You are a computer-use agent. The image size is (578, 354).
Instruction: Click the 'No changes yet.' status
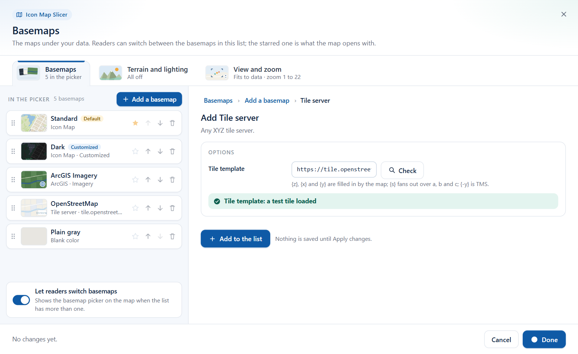pos(35,339)
